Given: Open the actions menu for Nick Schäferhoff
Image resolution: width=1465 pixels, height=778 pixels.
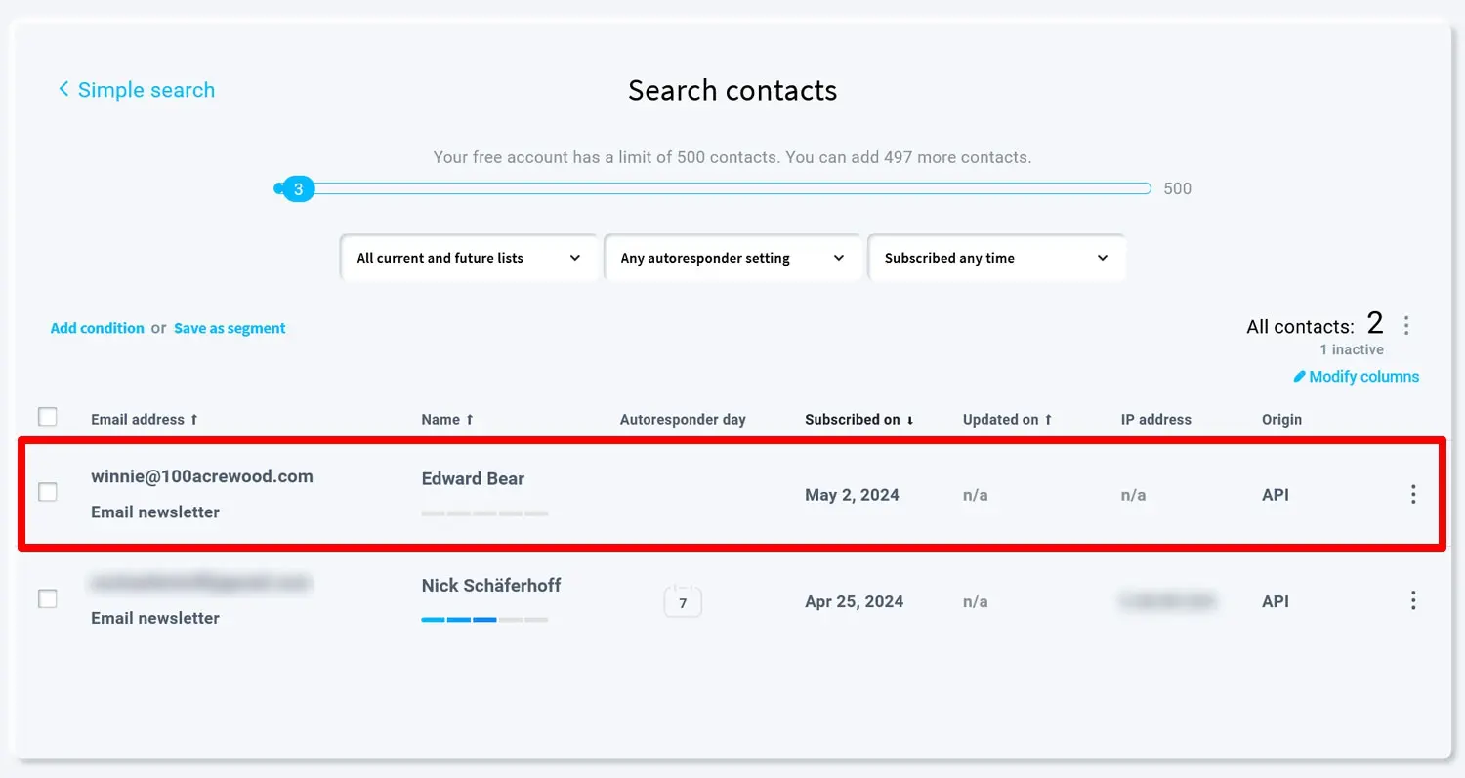Looking at the screenshot, I should [1413, 600].
